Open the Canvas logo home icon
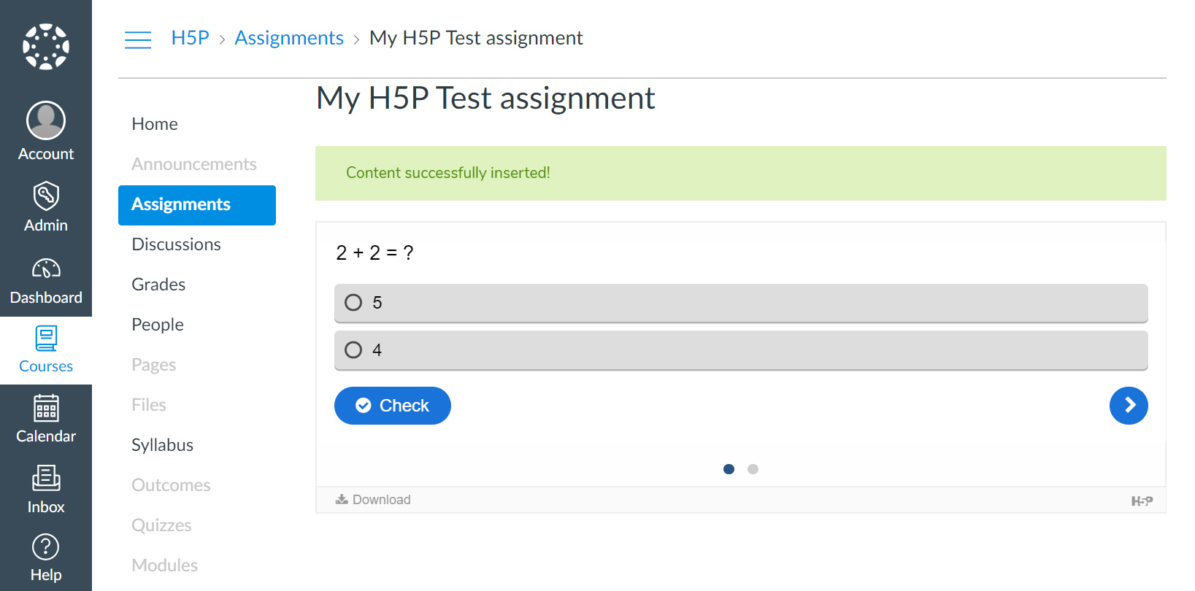The height and width of the screenshot is (591, 1195). tap(46, 47)
